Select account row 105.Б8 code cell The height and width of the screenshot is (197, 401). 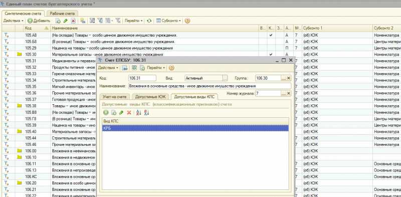pos(37,42)
